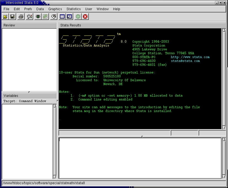
Task: Click inside the empty Review list
Action: (x=29, y=60)
